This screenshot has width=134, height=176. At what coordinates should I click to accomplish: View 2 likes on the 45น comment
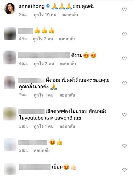point(43,39)
